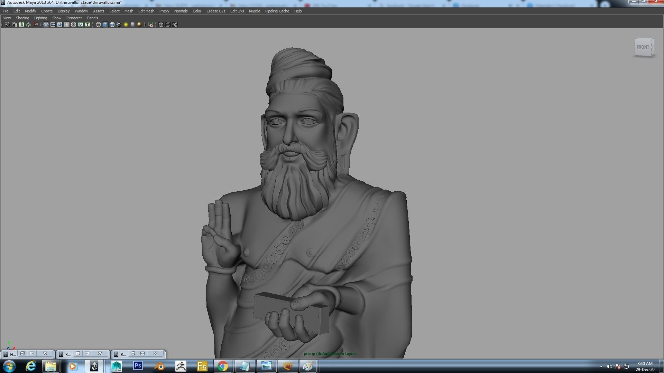664x373 pixels.
Task: Open the Pipeline Cache menu
Action: click(x=277, y=11)
